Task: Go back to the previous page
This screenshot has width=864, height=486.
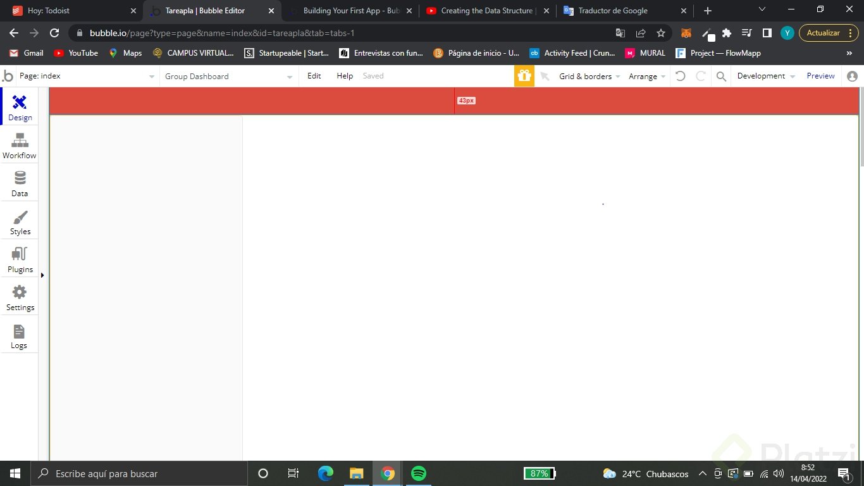Action: [x=14, y=33]
